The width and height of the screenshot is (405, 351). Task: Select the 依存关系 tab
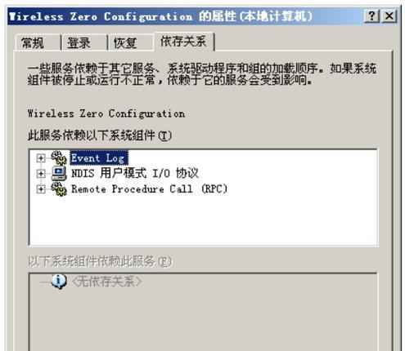coord(184,42)
